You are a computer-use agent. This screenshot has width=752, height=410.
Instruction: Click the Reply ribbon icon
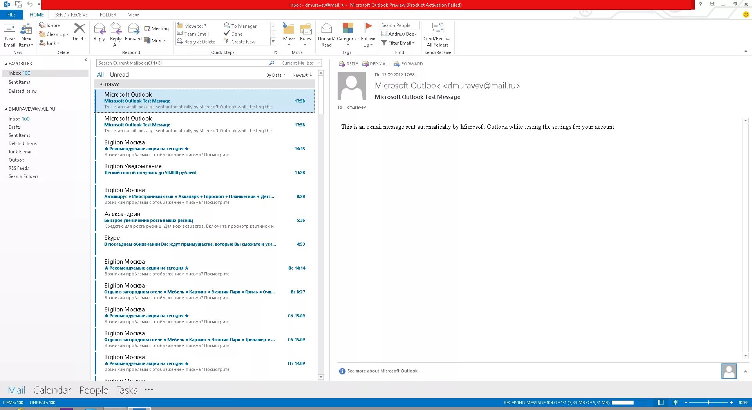(x=99, y=32)
